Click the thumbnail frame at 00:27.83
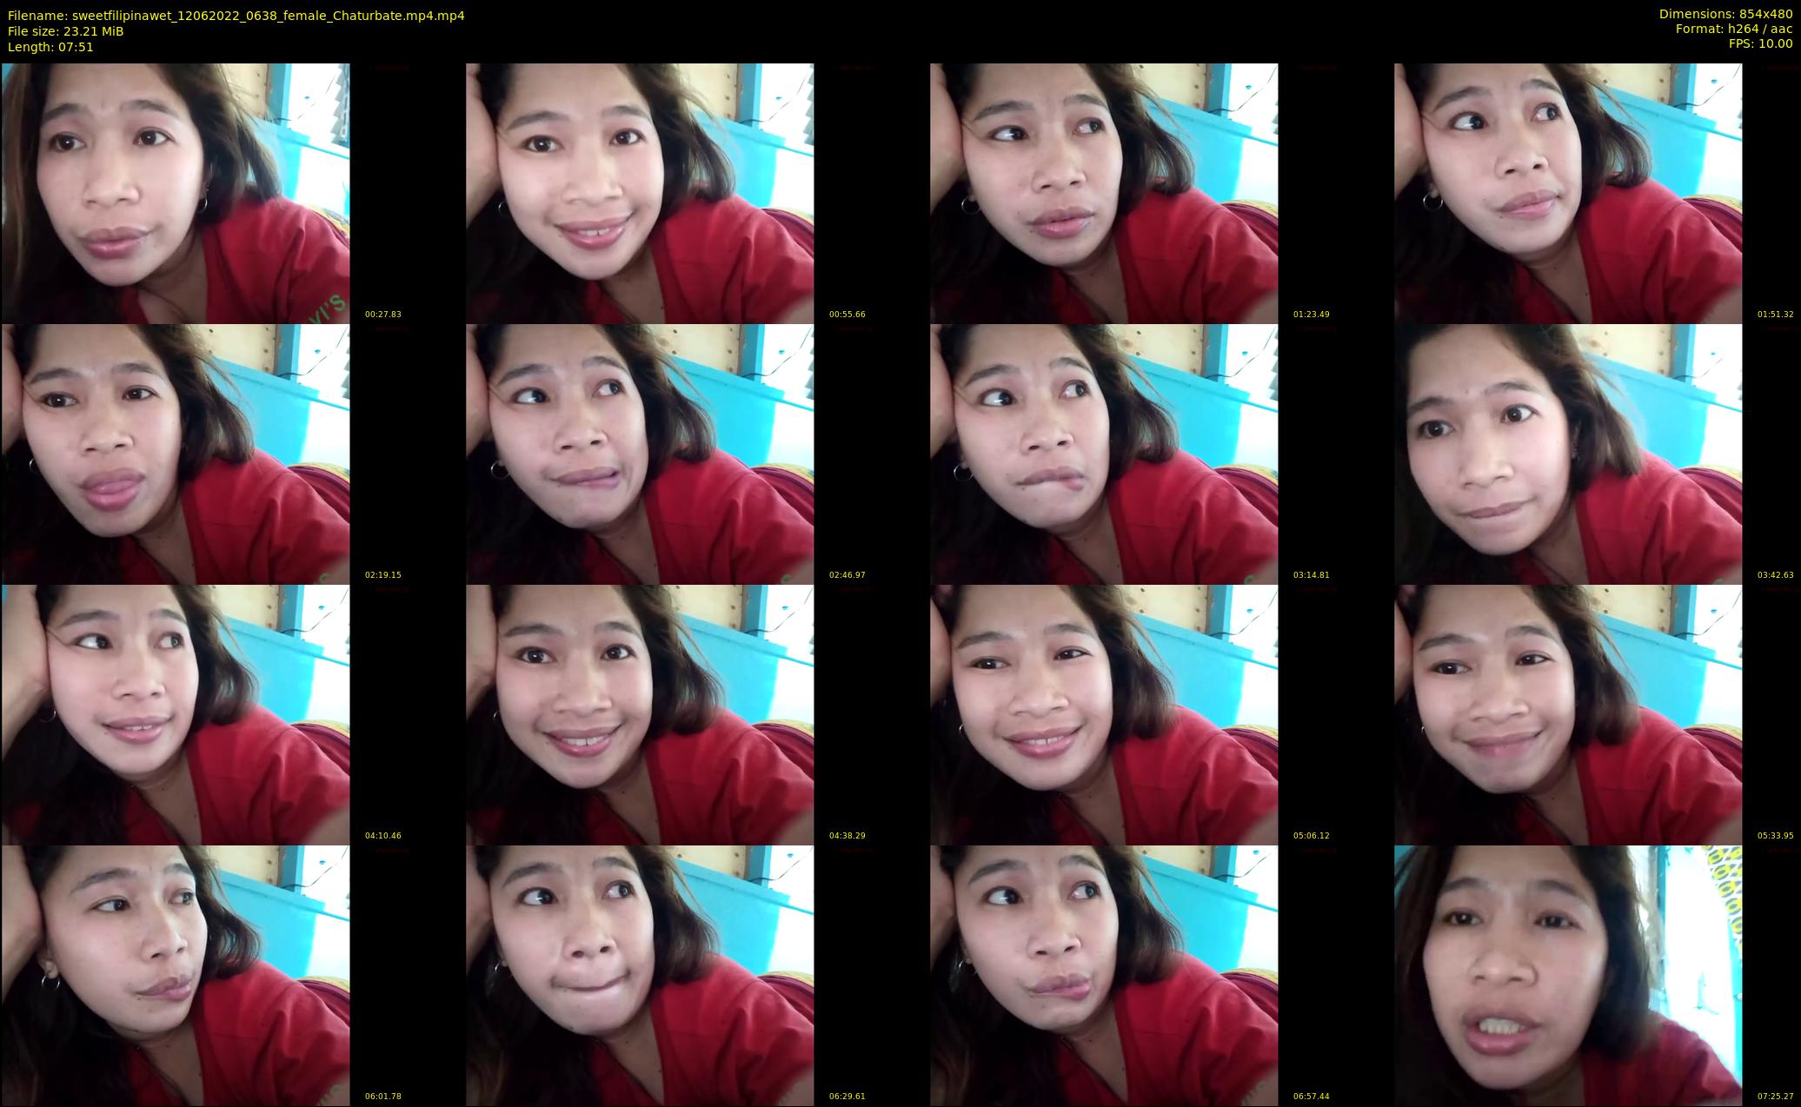1801x1107 pixels. pos(175,193)
